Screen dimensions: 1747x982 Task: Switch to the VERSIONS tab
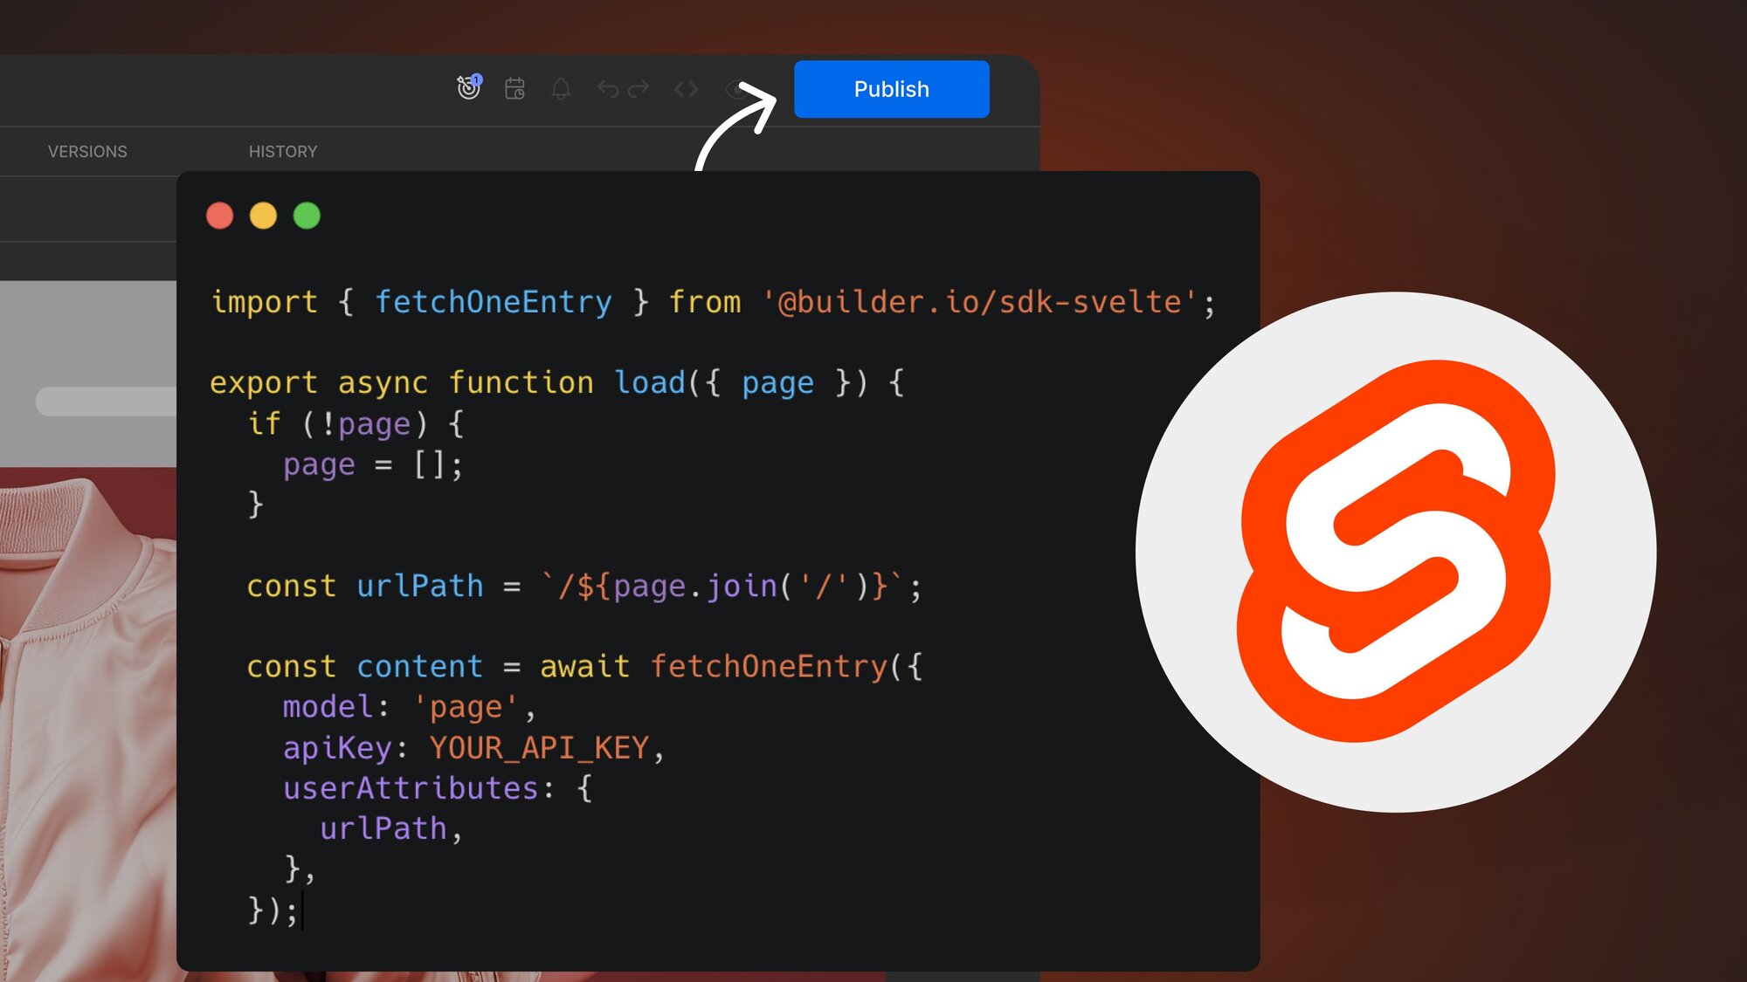87,151
